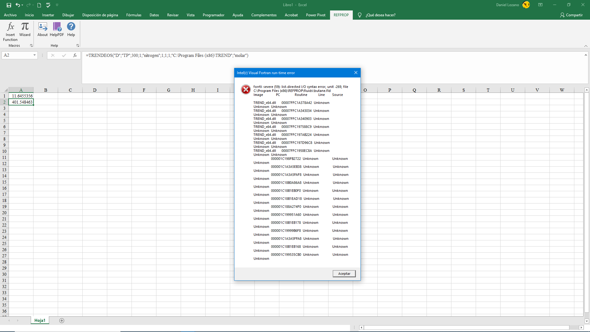Click the Help question mark icon
Screen dimensions: 590x332
point(71,27)
